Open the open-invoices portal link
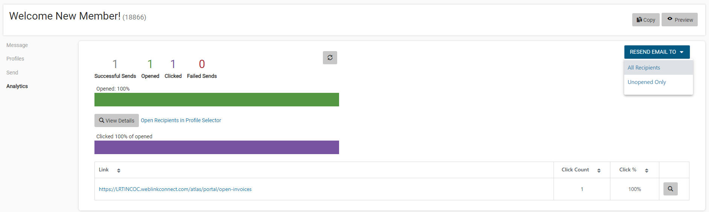 point(175,189)
